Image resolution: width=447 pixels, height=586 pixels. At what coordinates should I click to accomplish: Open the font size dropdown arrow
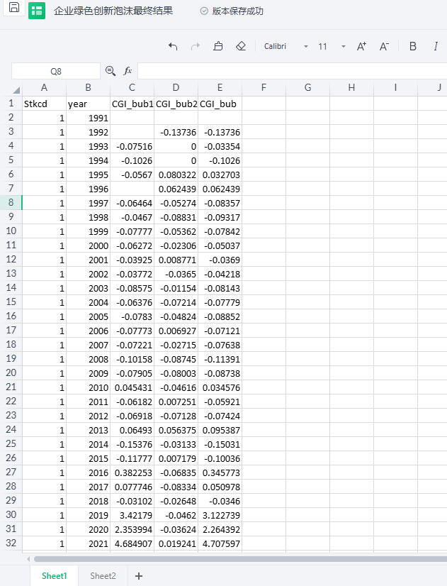344,47
